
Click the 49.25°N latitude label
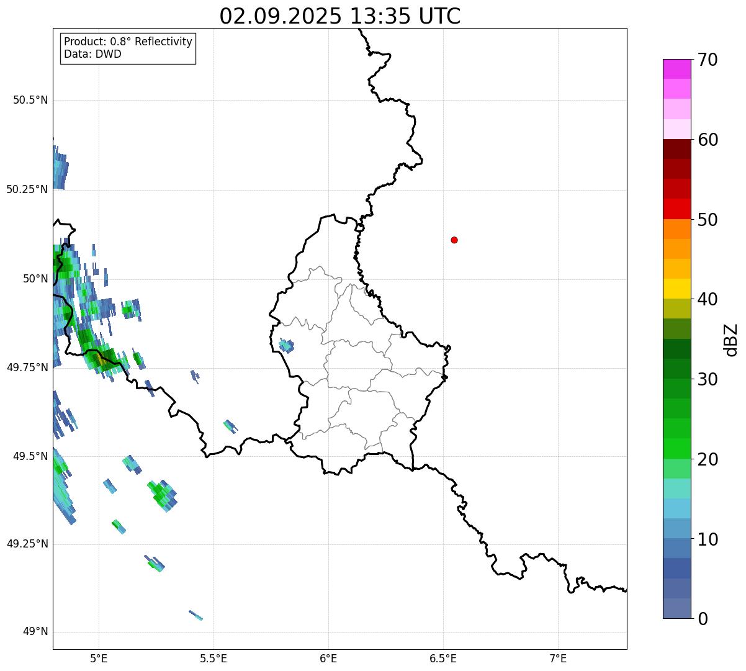pyautogui.click(x=27, y=544)
